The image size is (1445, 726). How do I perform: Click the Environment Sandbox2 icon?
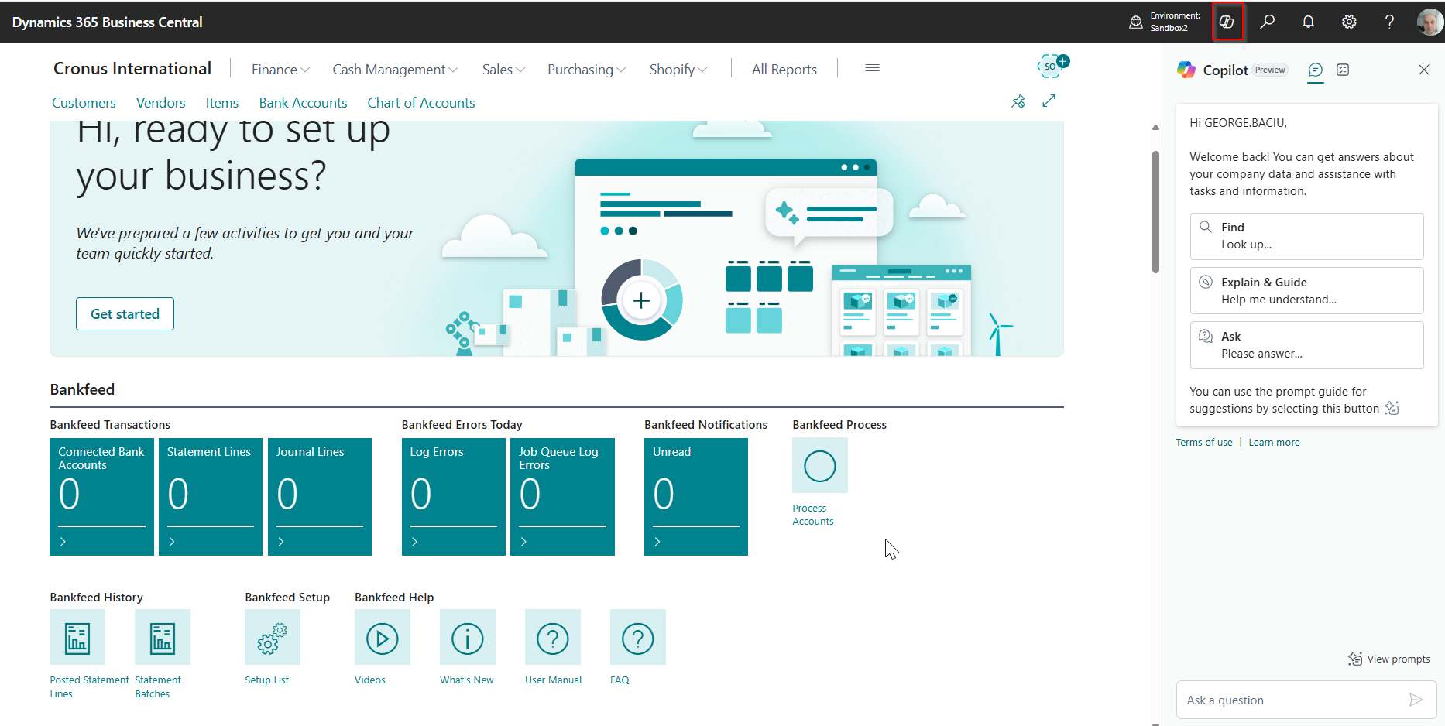click(x=1136, y=22)
